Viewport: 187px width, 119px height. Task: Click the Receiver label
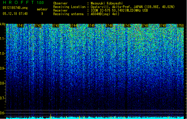[x=60, y=10]
